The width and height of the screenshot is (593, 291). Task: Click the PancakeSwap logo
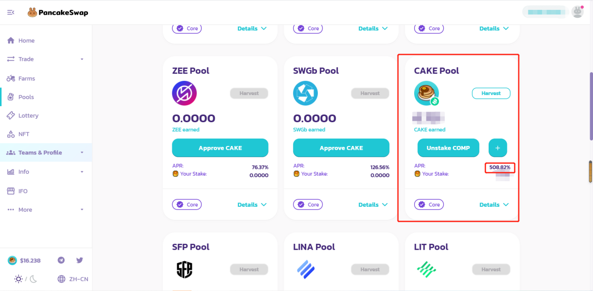click(x=58, y=13)
